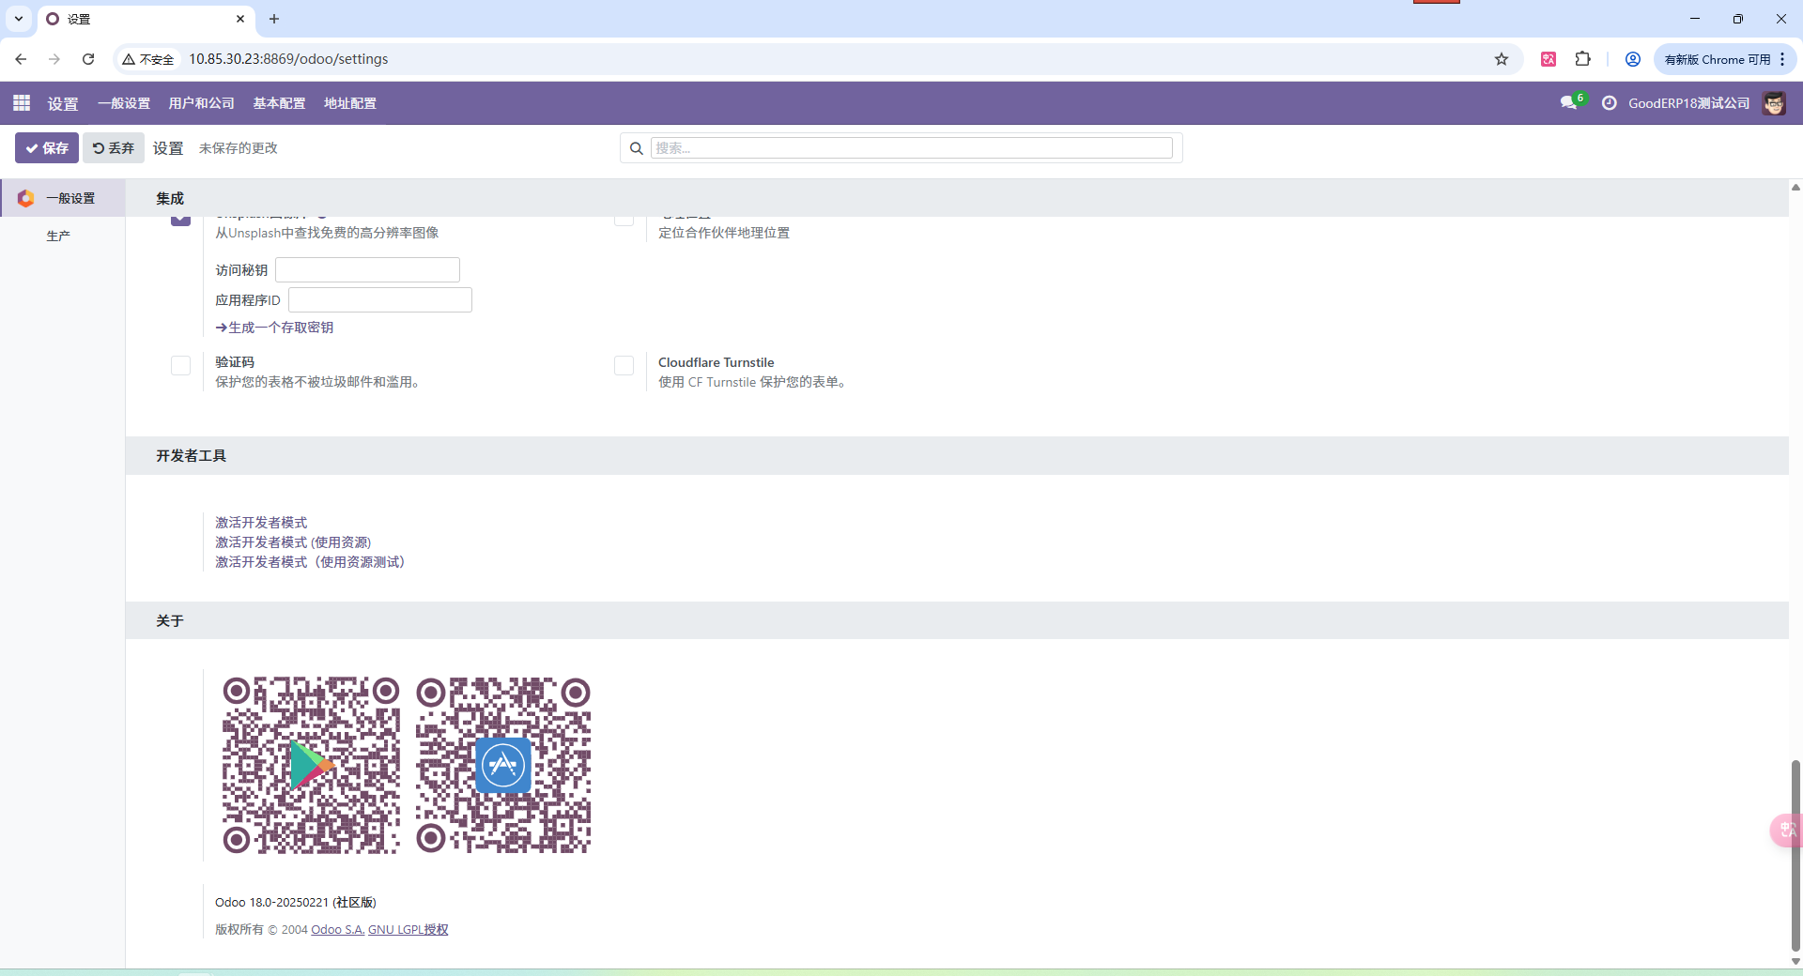Click the Google Play QR code

[311, 765]
